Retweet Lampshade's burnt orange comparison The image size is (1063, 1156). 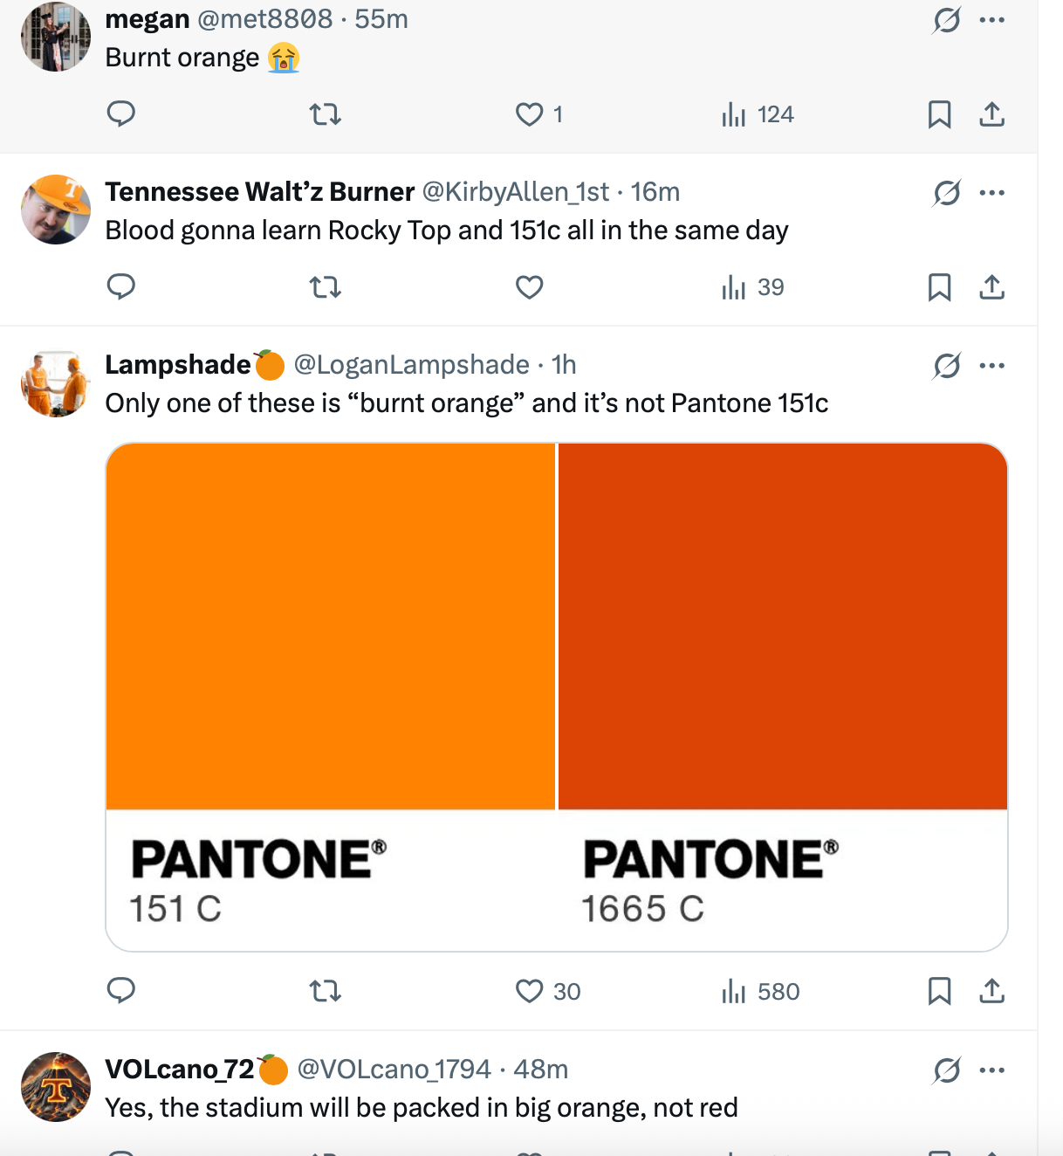click(325, 991)
